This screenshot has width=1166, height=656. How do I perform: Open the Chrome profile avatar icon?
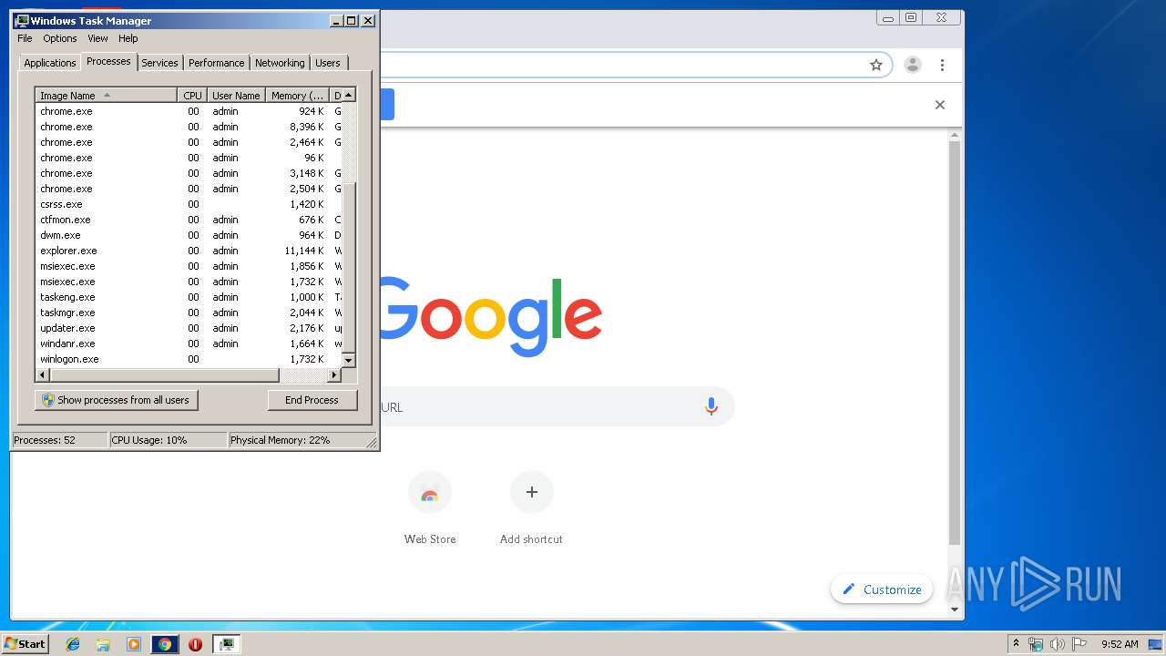(x=912, y=65)
